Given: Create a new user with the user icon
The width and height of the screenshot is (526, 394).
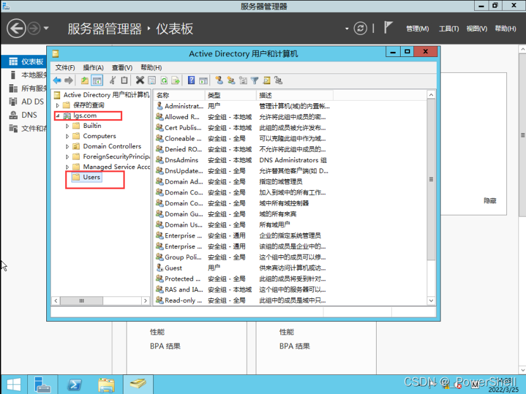Looking at the screenshot, I should (219, 80).
